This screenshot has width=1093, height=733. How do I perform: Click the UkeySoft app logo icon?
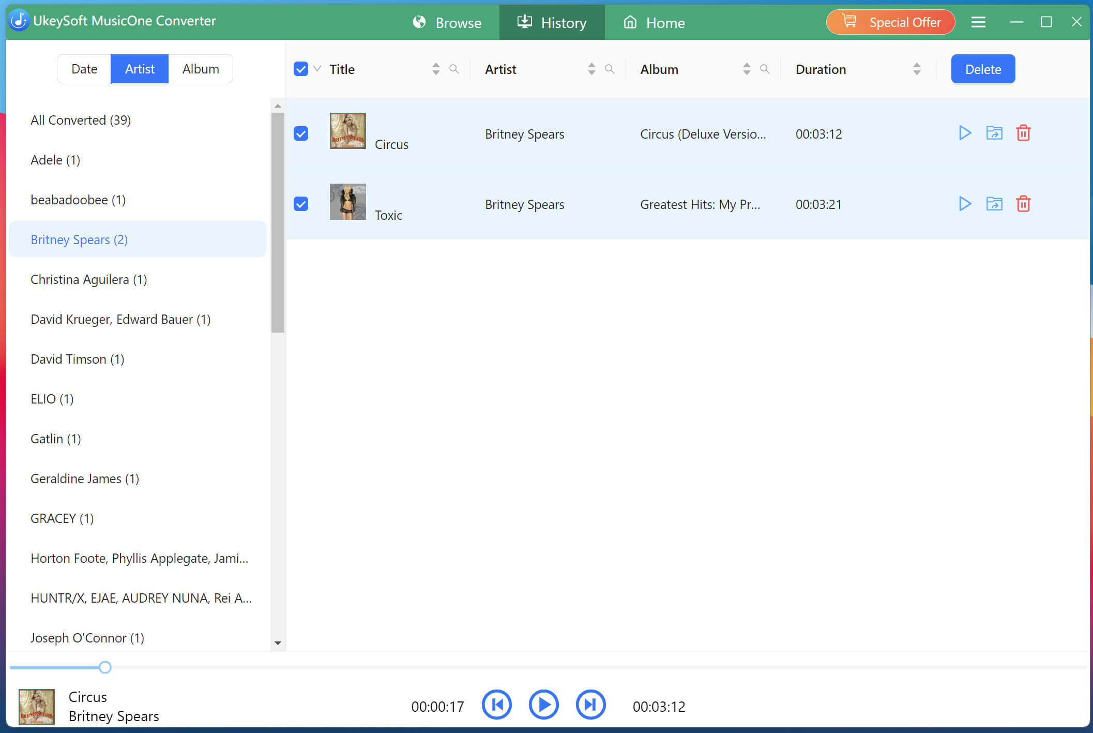pyautogui.click(x=19, y=21)
